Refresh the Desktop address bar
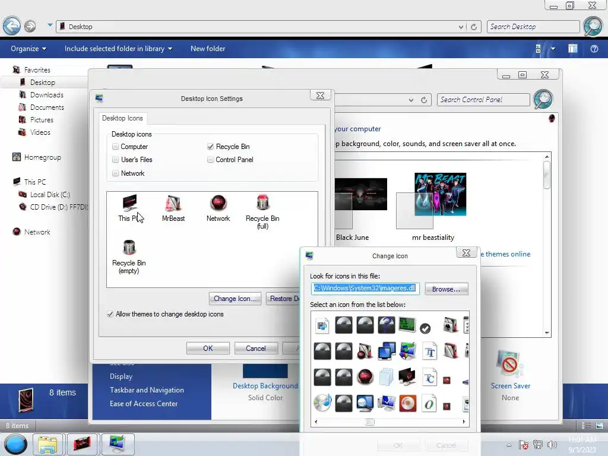 pos(474,27)
